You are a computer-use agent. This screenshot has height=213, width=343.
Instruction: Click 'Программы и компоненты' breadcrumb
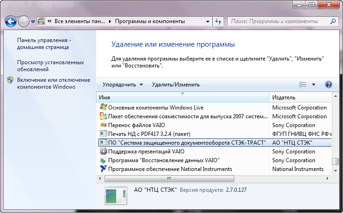150,21
